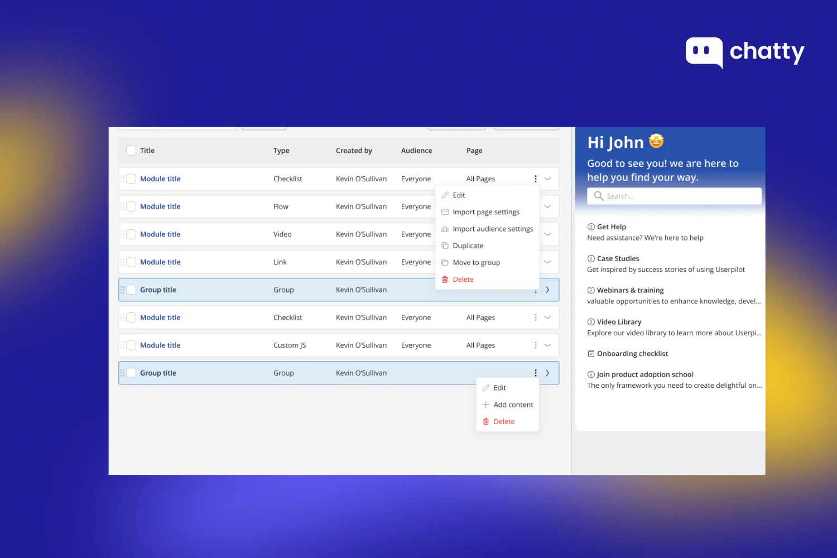Click the kebab menu on the Custom JS row
The height and width of the screenshot is (558, 837).
[x=535, y=345]
